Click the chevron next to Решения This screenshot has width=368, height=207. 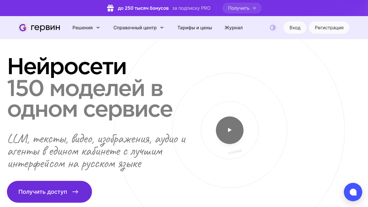point(98,28)
